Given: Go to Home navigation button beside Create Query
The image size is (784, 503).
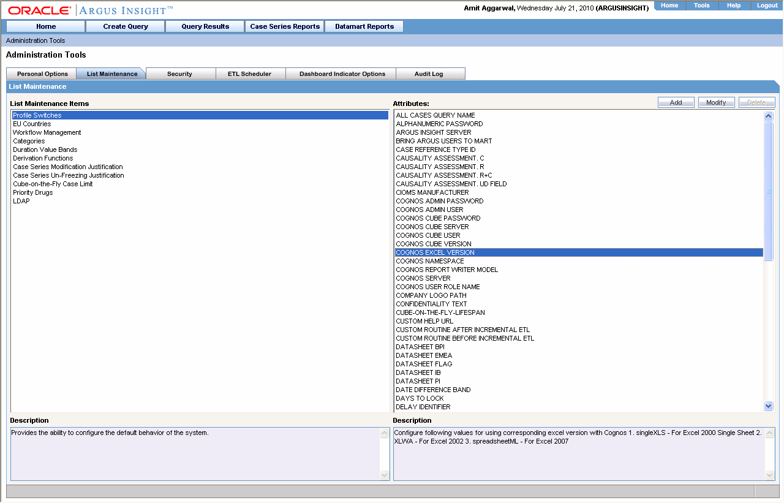Looking at the screenshot, I should (46, 26).
